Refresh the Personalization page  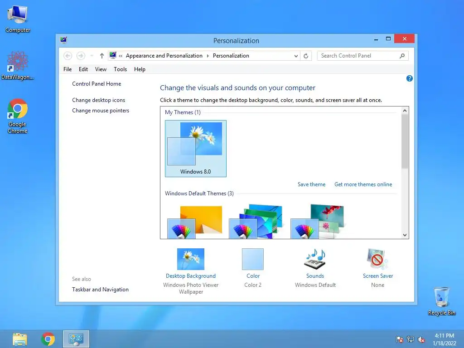tap(306, 56)
